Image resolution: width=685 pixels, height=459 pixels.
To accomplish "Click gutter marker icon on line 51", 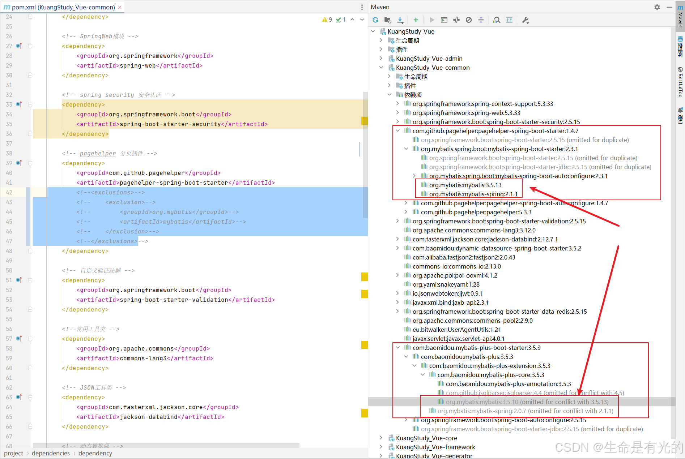I will pos(19,280).
